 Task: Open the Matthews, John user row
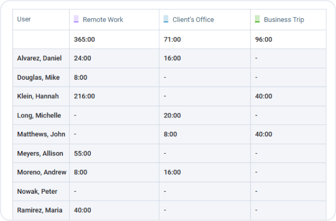click(41, 134)
